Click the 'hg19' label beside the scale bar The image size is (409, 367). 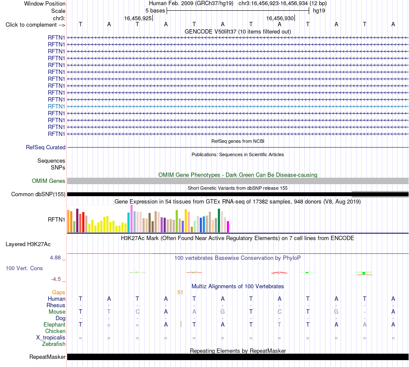319,11
